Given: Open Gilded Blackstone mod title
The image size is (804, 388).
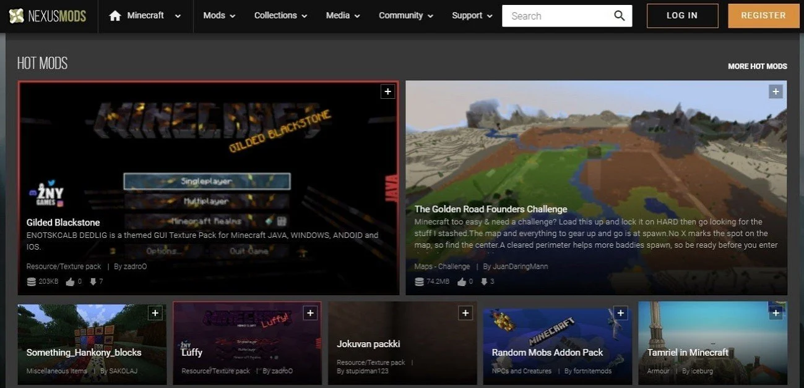Looking at the screenshot, I should [63, 222].
